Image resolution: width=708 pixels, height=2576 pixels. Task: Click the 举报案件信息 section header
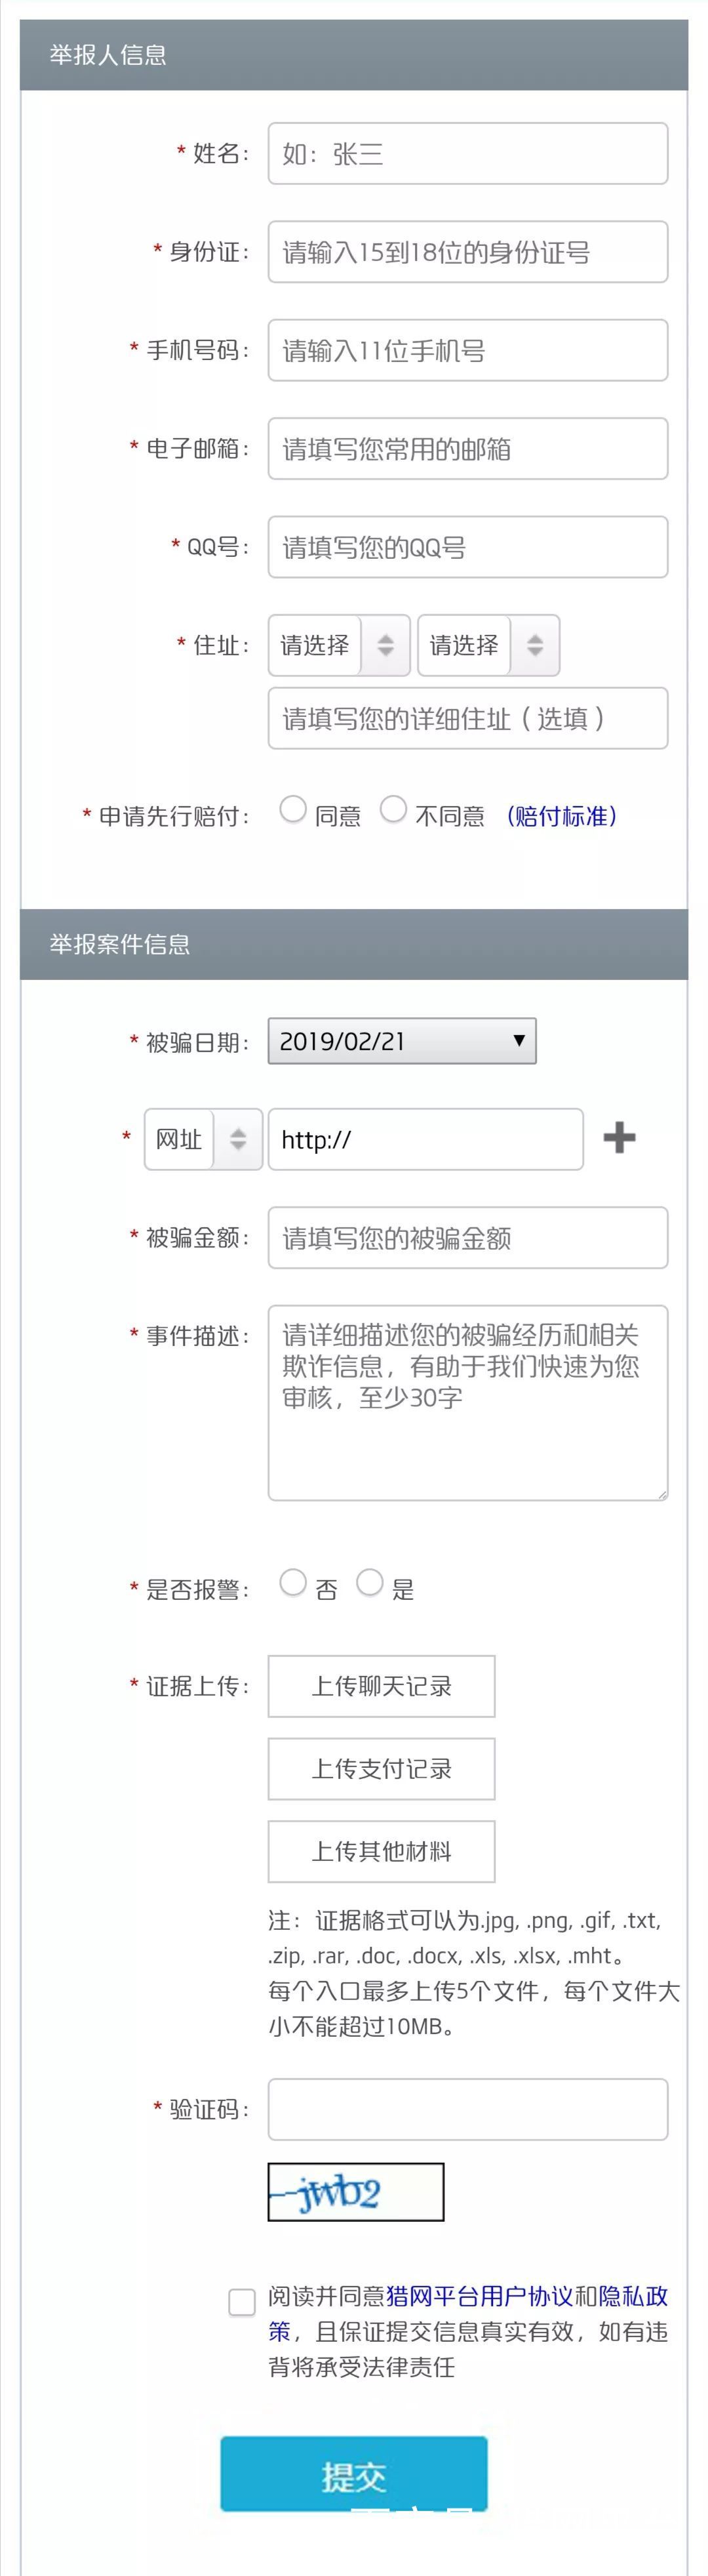tap(120, 941)
